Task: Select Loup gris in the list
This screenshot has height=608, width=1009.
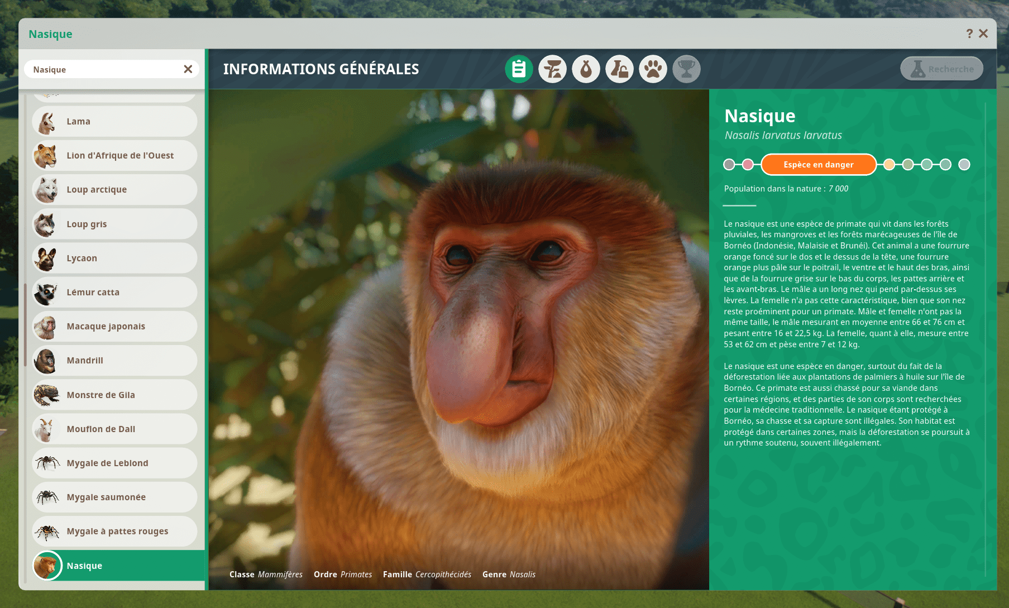Action: 114,224
